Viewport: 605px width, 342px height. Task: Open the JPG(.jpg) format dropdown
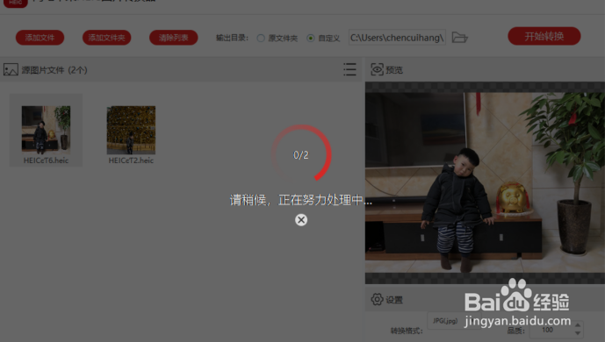pos(454,321)
